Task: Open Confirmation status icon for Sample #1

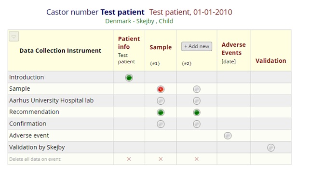Action: [x=161, y=124]
